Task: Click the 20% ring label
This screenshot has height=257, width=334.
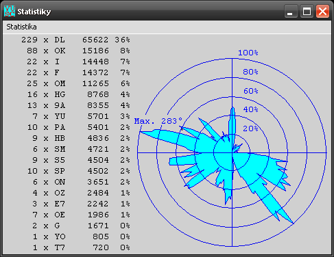Action: tap(250, 128)
